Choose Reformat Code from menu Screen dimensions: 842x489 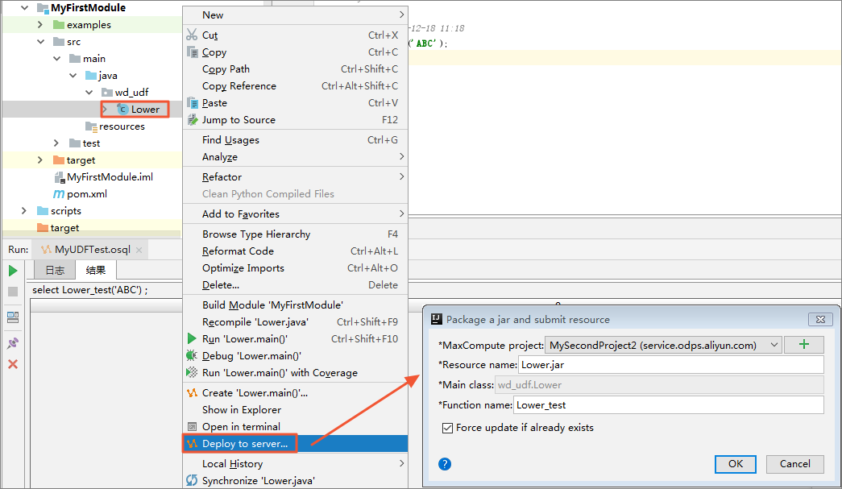[x=296, y=251]
